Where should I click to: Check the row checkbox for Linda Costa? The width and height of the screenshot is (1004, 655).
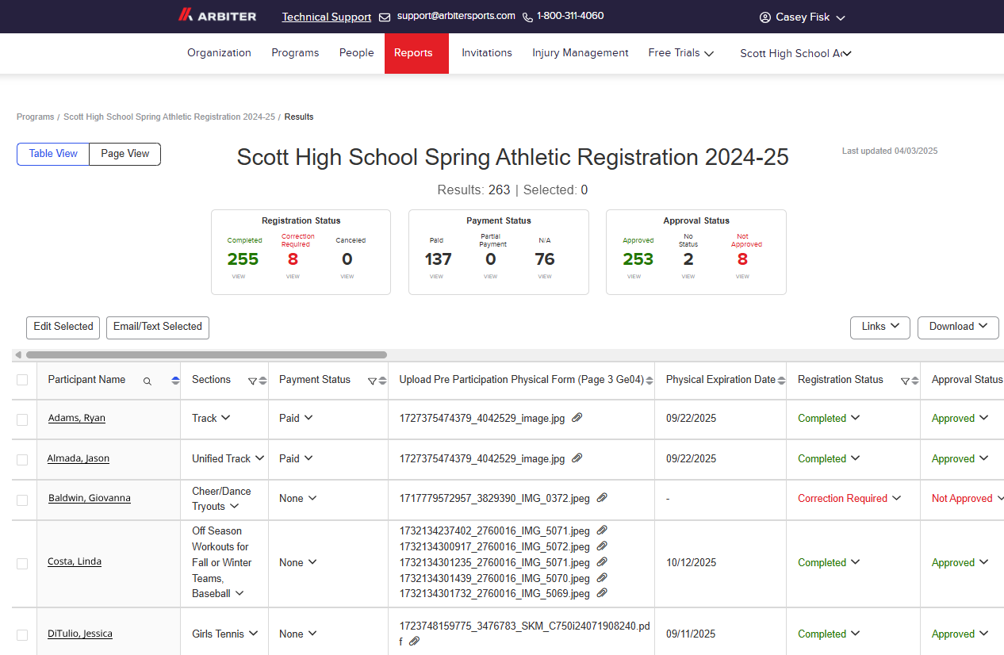point(22,563)
